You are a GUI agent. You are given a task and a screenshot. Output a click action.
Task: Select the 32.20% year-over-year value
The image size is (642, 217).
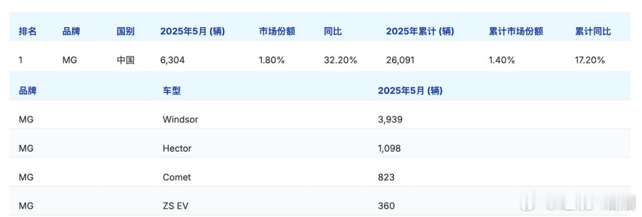[x=340, y=60]
